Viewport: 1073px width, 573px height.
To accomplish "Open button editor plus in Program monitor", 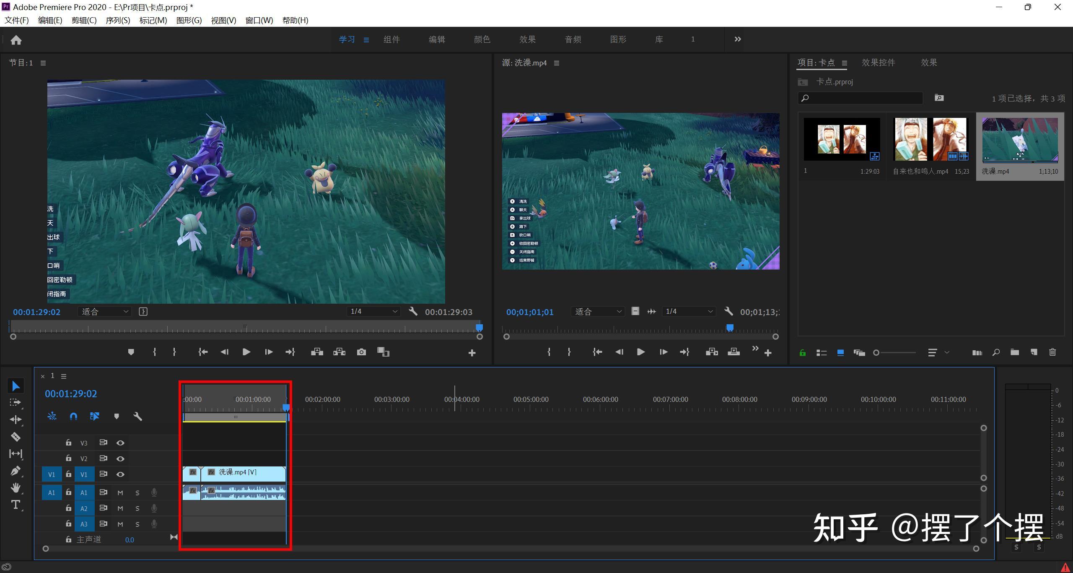I will tap(472, 353).
